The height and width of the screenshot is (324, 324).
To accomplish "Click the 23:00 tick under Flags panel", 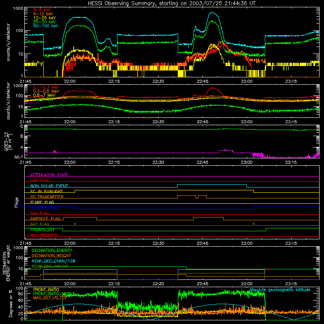I will tap(247, 243).
